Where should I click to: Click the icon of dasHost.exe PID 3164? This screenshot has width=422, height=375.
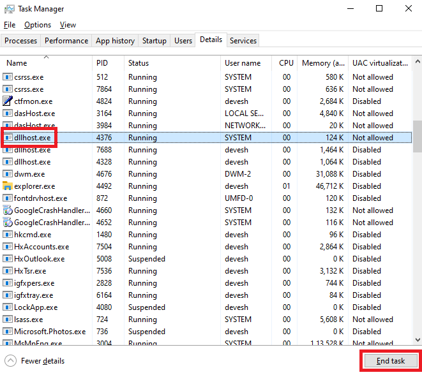[8, 113]
